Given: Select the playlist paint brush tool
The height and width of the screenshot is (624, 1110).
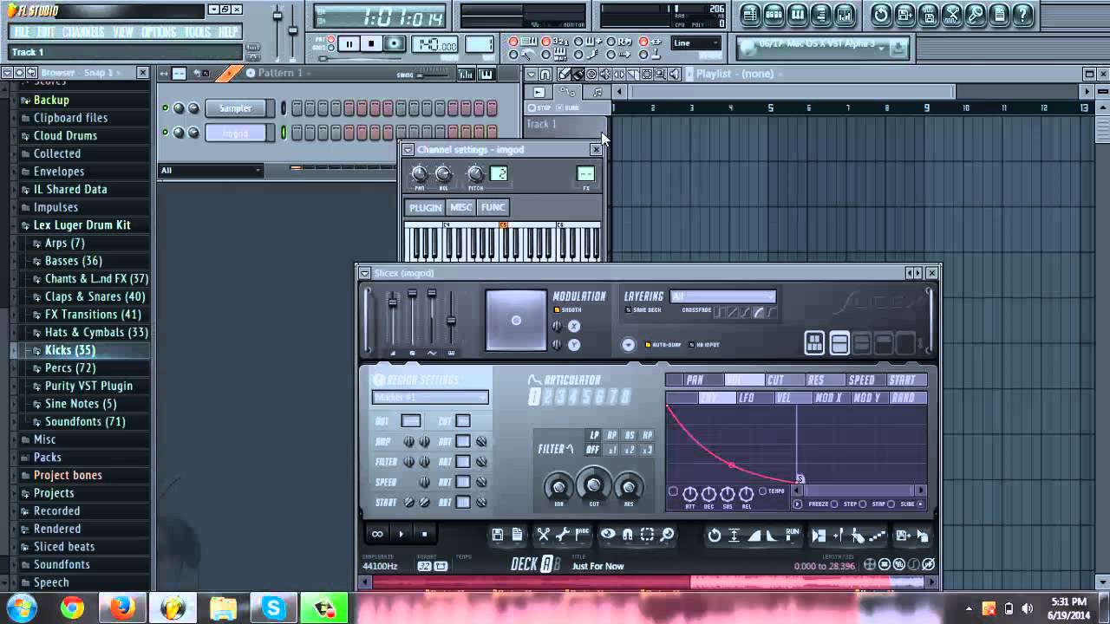Looking at the screenshot, I should pyautogui.click(x=578, y=74).
